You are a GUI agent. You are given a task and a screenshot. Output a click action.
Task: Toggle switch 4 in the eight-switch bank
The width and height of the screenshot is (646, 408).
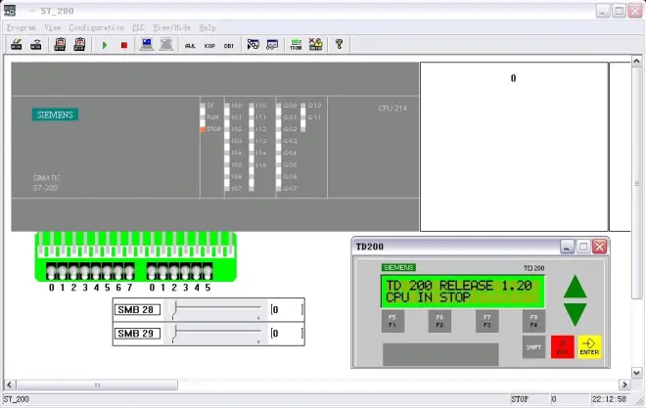[96, 271]
